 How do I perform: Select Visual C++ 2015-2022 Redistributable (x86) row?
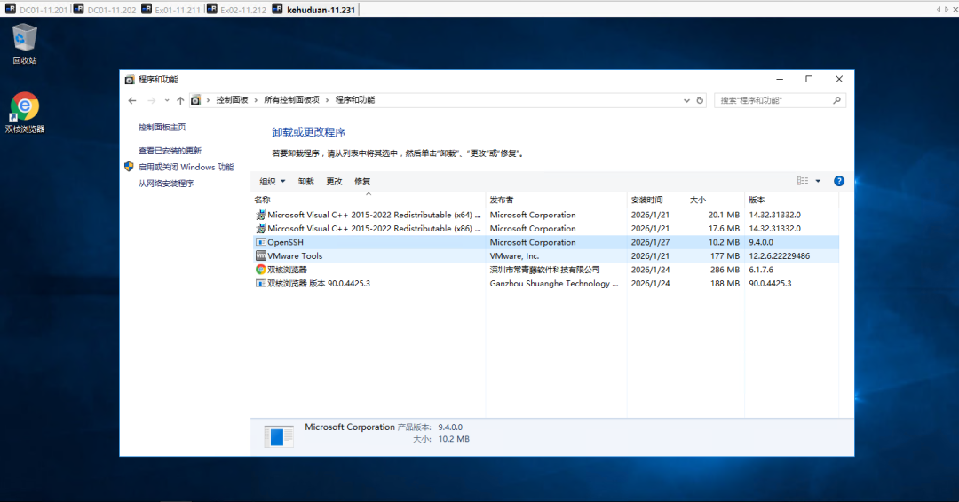[x=545, y=229]
